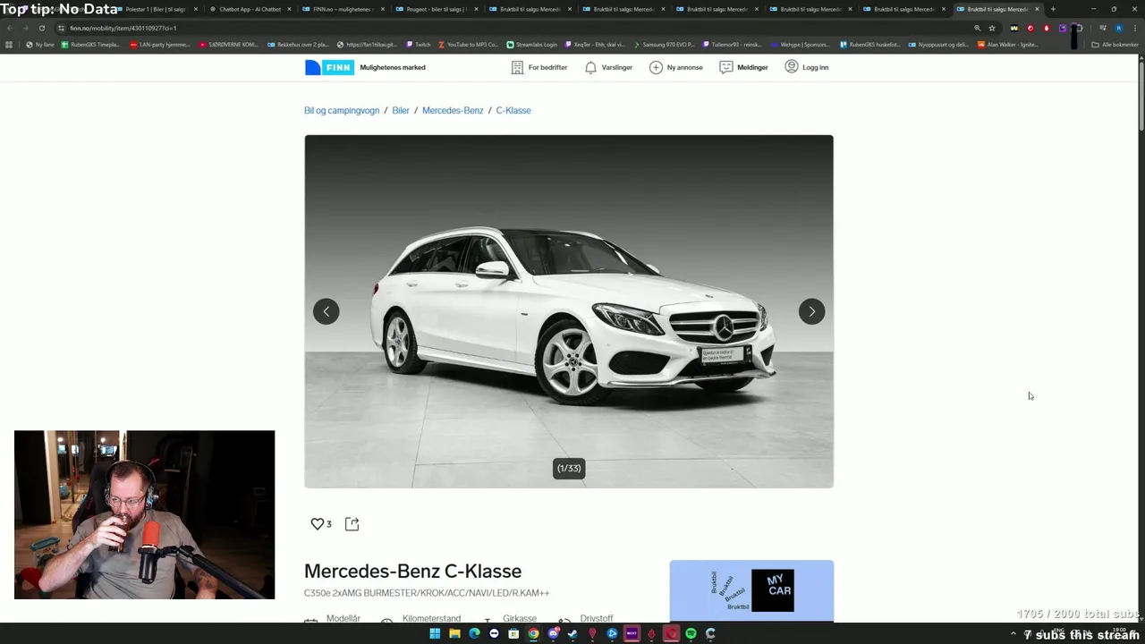Open Bil og campingvogn breadcrumb

coord(342,110)
